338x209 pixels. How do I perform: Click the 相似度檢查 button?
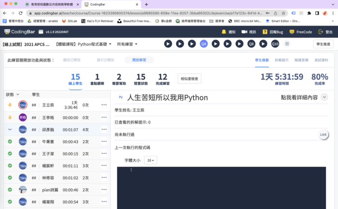tap(189, 78)
